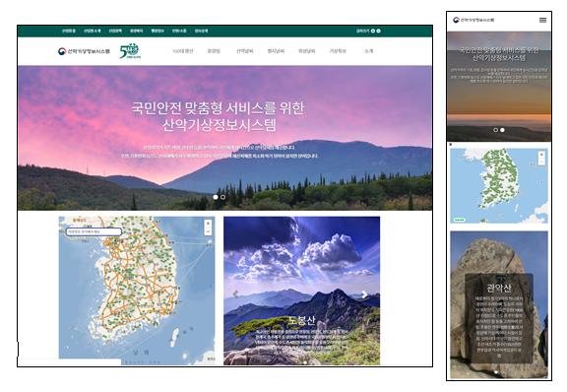Click inside the map search box

(x=94, y=231)
